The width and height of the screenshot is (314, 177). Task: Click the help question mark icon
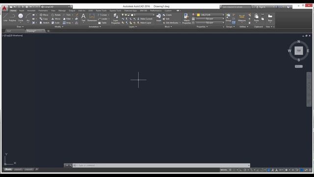pyautogui.click(x=288, y=7)
